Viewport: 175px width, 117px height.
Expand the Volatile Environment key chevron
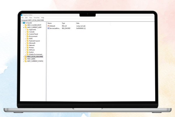[x=26, y=54]
